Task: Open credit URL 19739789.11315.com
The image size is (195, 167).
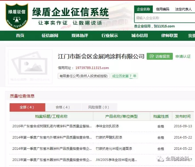Action: click(x=92, y=68)
